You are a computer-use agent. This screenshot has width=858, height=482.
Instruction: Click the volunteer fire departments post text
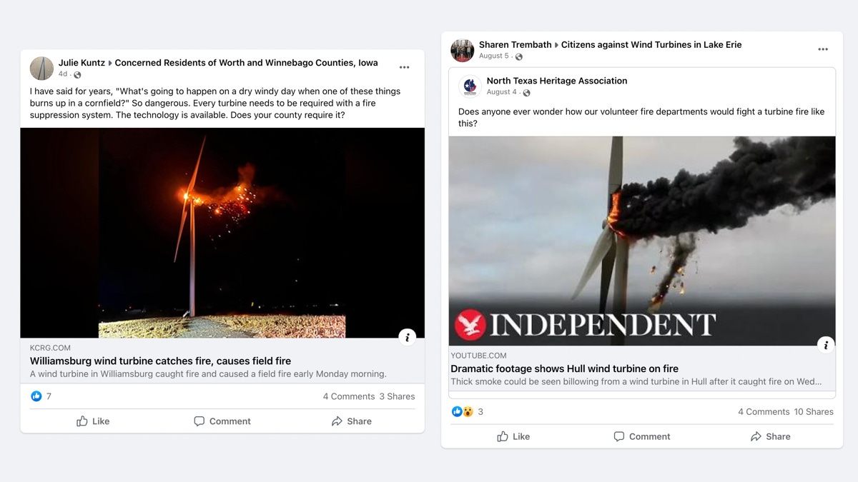pyautogui.click(x=641, y=118)
